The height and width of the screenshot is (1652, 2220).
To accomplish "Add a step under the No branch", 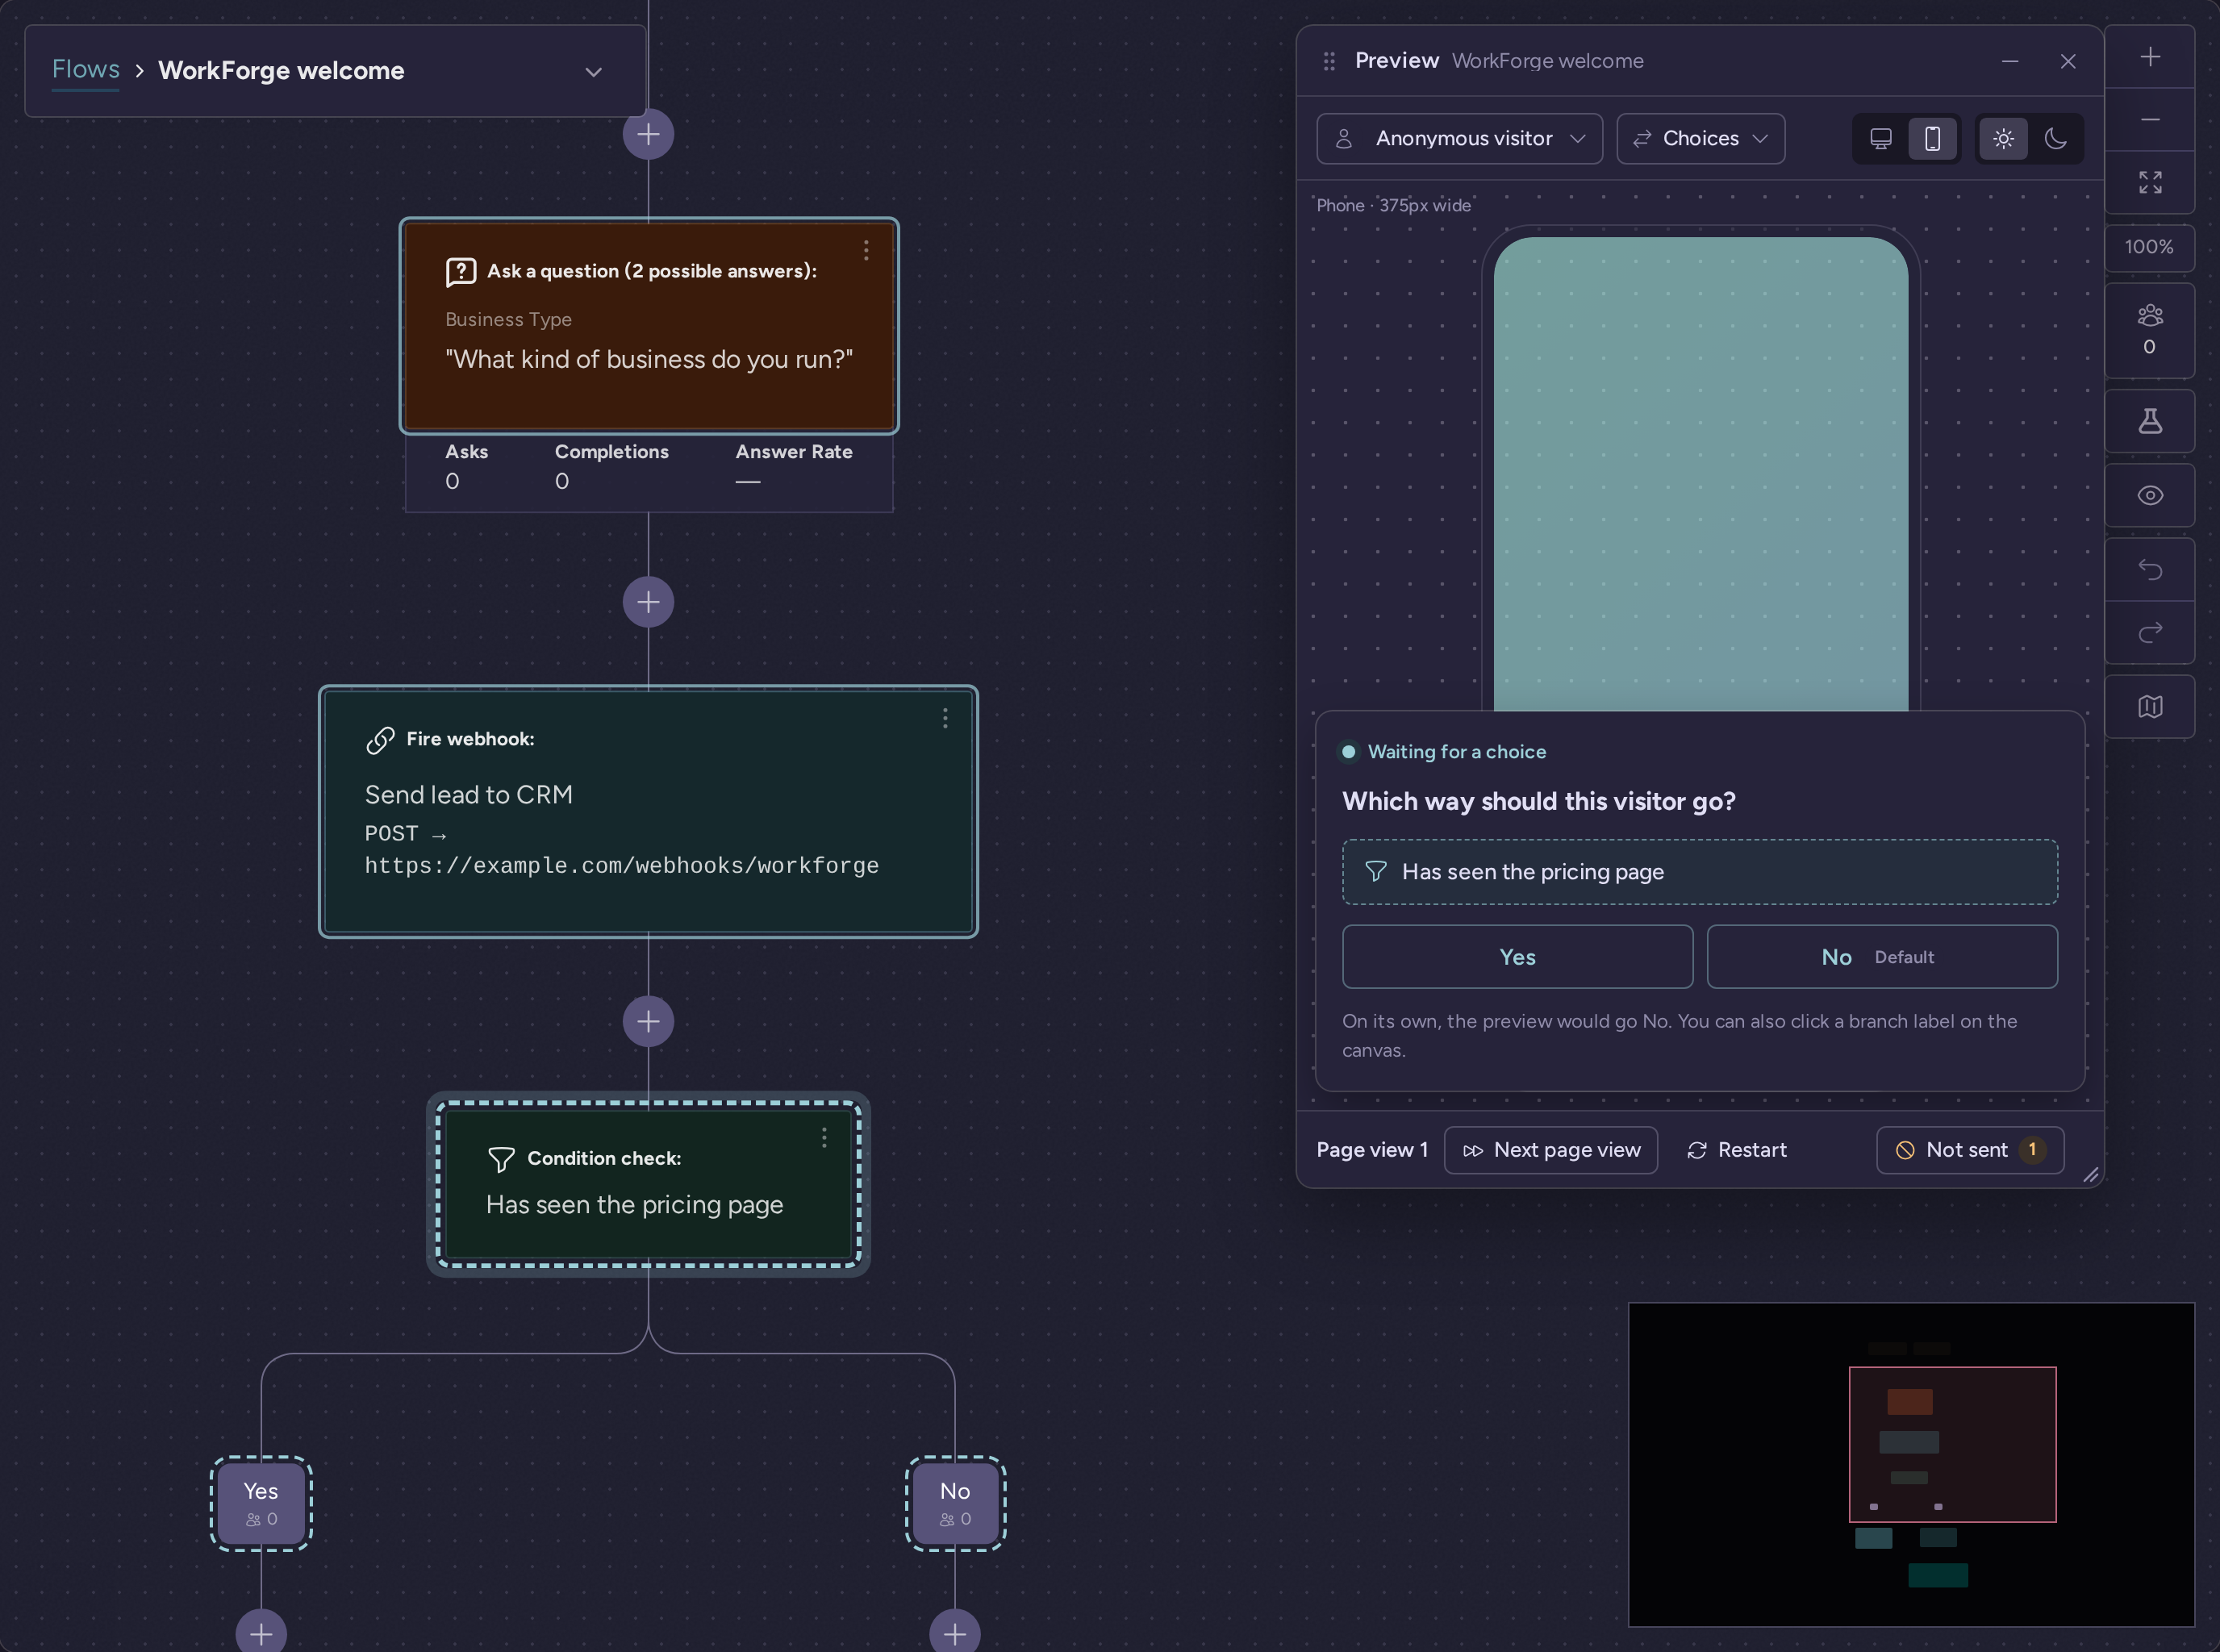I will click(955, 1633).
